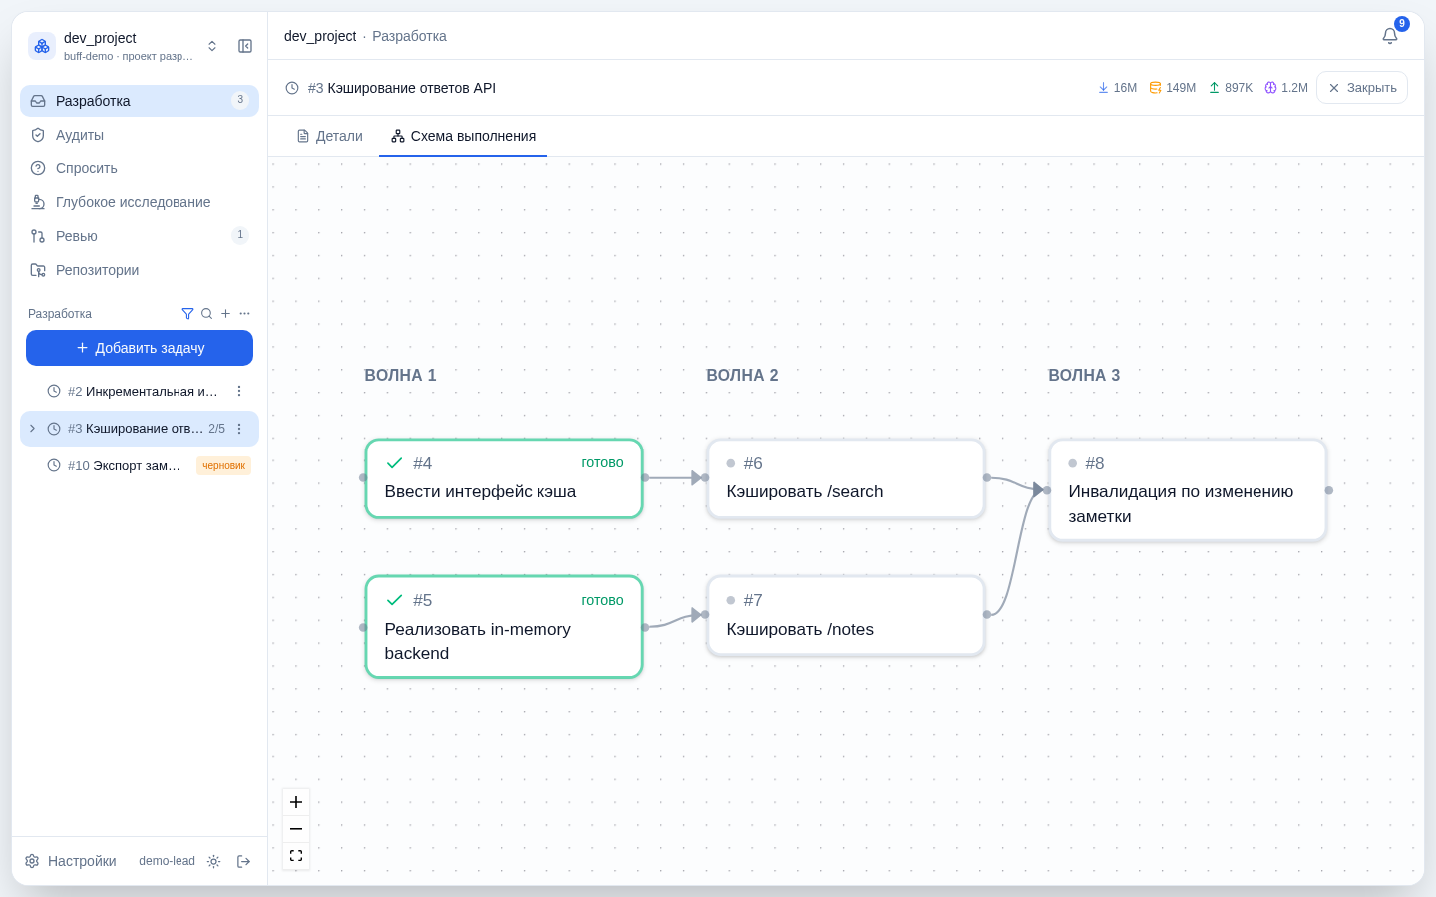Click the dev_project logo icon
1436x897 pixels.
(42, 46)
